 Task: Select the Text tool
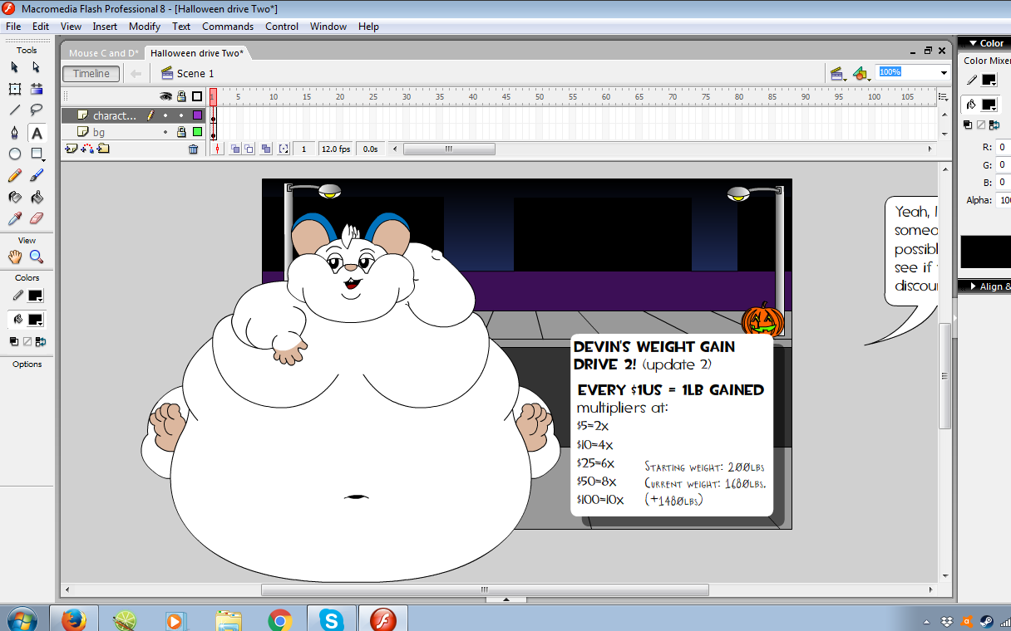(37, 133)
